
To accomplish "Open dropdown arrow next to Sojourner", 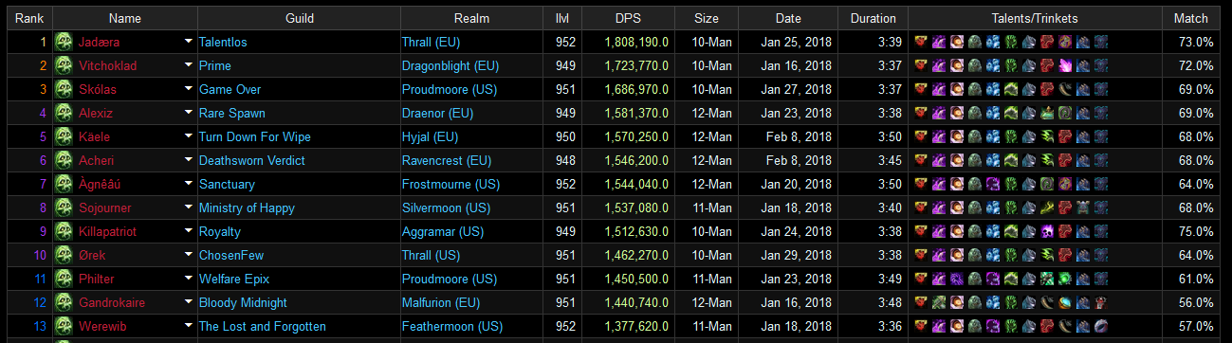I will pyautogui.click(x=188, y=208).
